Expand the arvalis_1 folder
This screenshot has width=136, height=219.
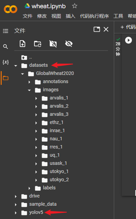pyautogui.click(x=36, y=98)
